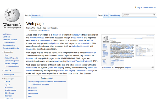Follow the screenshot link in caption
This screenshot has height=104, width=157.
(x=107, y=68)
